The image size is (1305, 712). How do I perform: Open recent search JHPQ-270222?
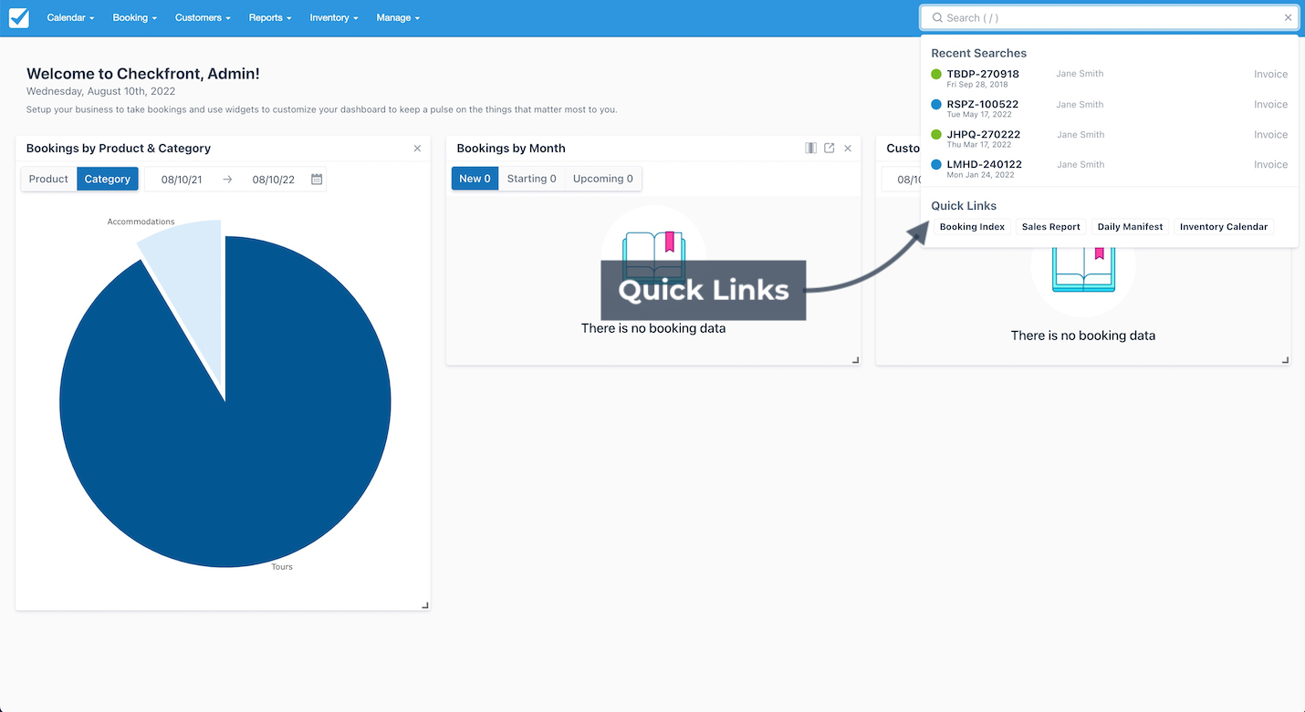984,134
